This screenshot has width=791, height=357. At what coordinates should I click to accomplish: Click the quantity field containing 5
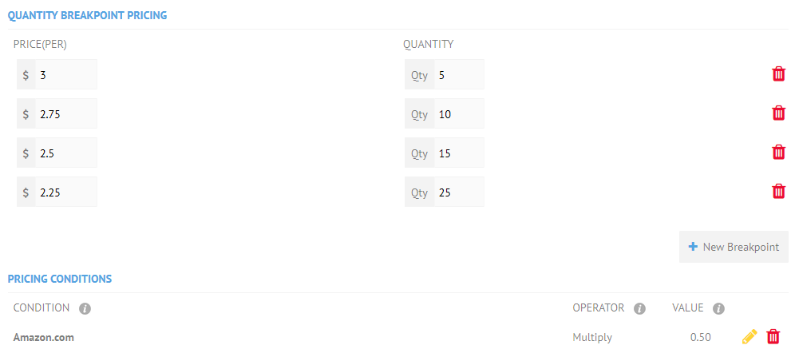point(458,75)
